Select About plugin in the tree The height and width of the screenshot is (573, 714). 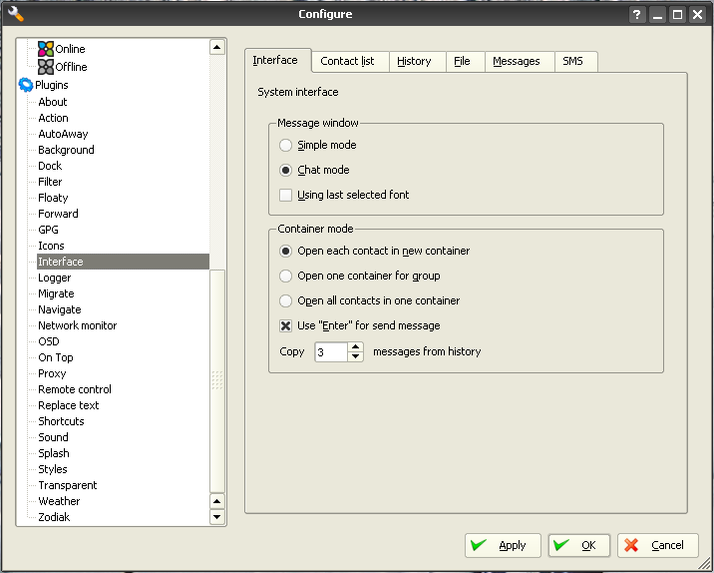click(x=53, y=102)
